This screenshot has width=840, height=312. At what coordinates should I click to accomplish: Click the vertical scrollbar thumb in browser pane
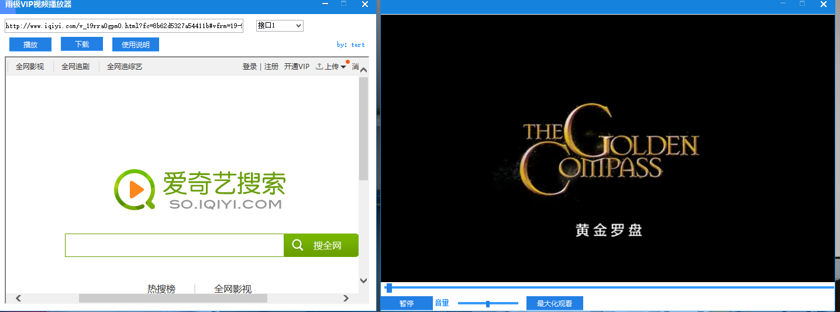(x=363, y=128)
